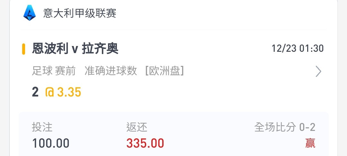Click the red 赢 win status

[x=310, y=143]
